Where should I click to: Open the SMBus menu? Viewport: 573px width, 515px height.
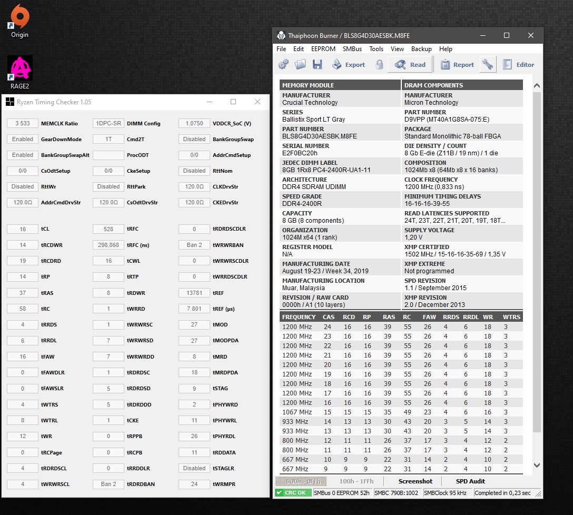(352, 49)
